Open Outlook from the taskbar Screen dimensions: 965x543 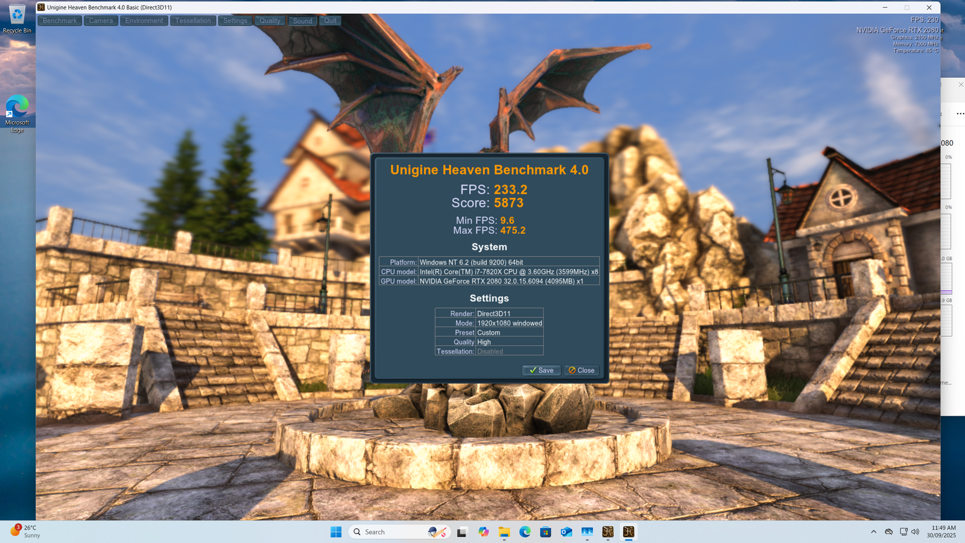click(566, 532)
